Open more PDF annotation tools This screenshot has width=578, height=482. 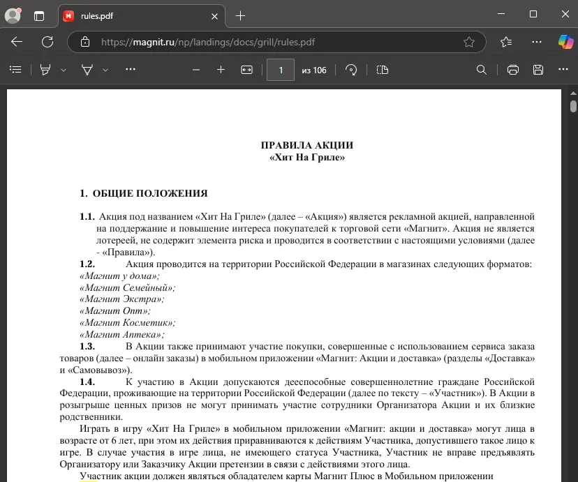131,69
